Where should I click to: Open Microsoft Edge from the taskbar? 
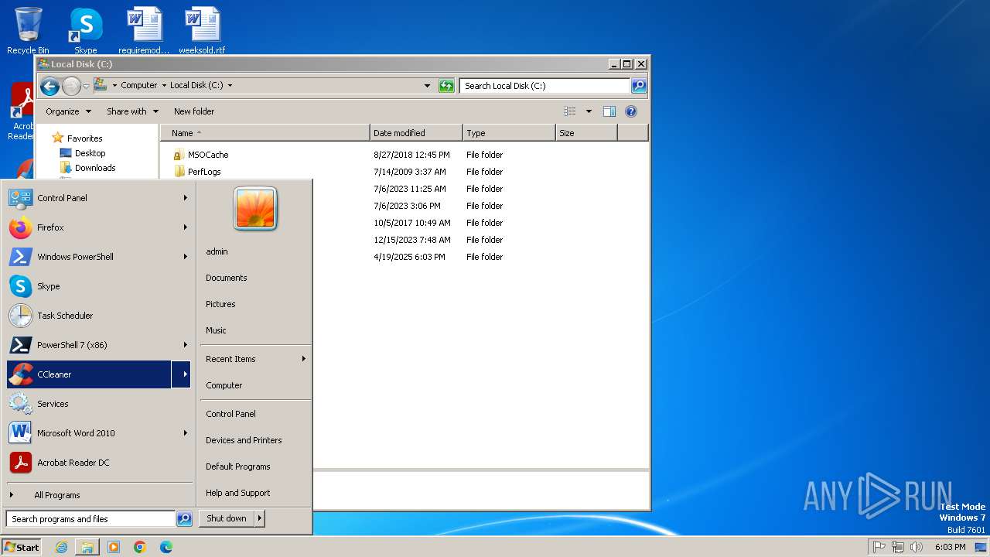coord(166,547)
